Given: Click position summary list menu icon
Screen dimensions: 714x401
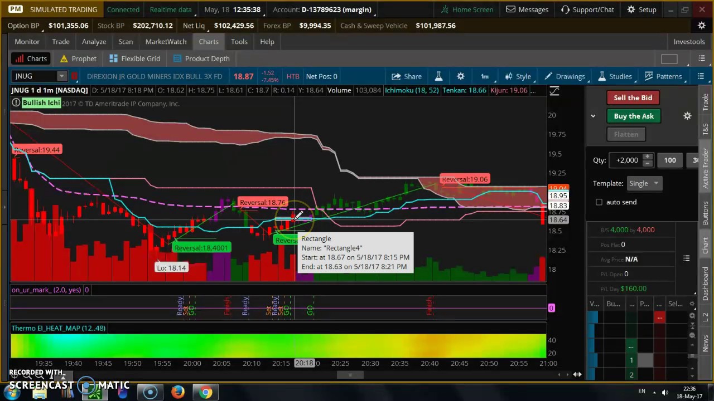Looking at the screenshot, I should 687,258.
